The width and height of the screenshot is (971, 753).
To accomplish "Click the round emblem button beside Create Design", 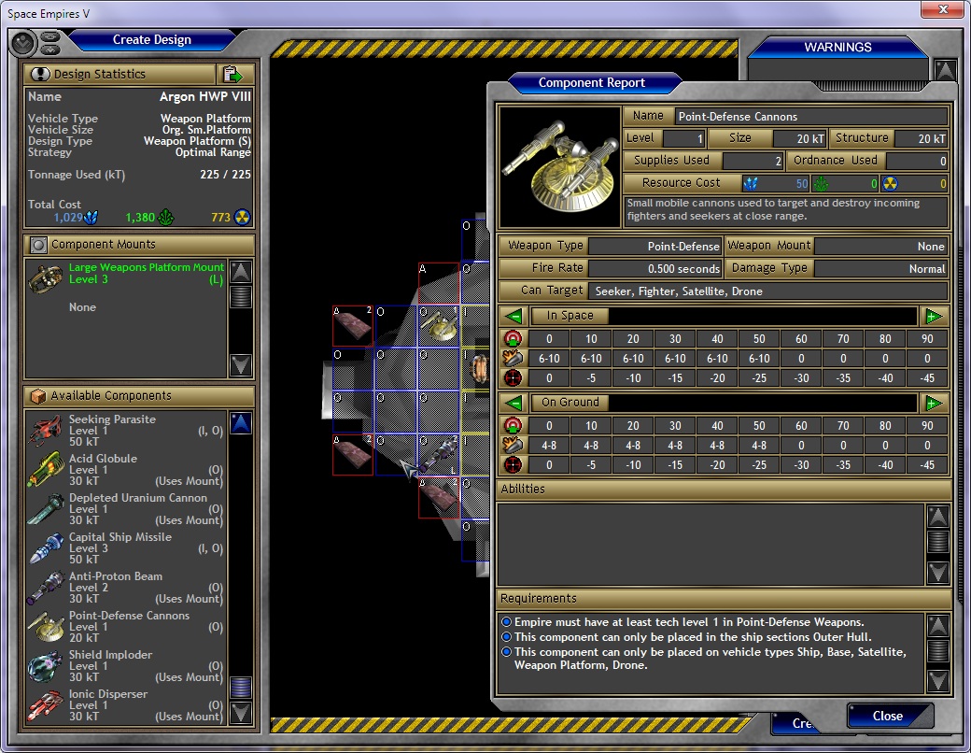I will [23, 43].
